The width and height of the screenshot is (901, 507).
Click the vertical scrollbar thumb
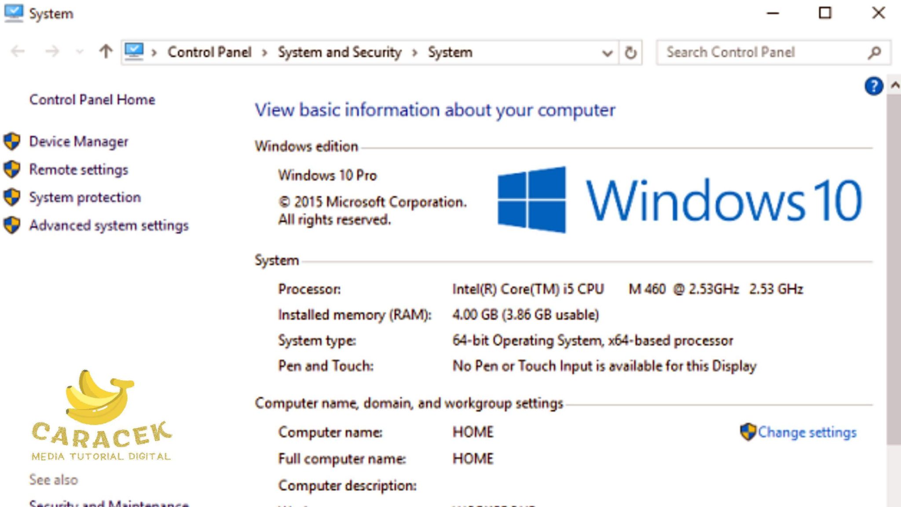pyautogui.click(x=894, y=268)
